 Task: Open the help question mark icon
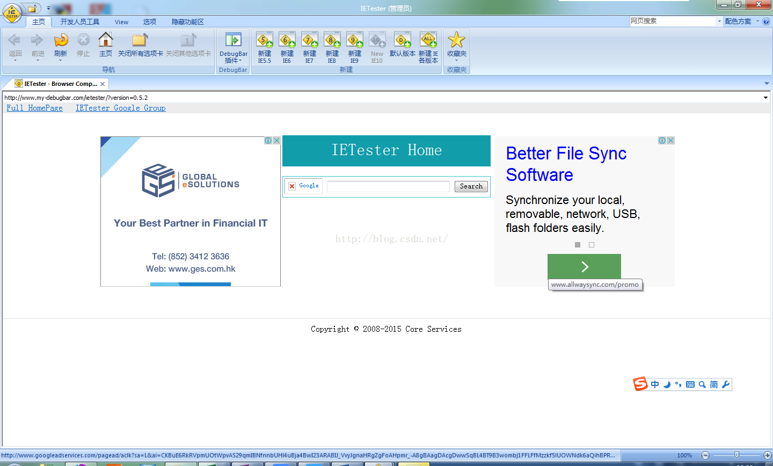tap(766, 21)
